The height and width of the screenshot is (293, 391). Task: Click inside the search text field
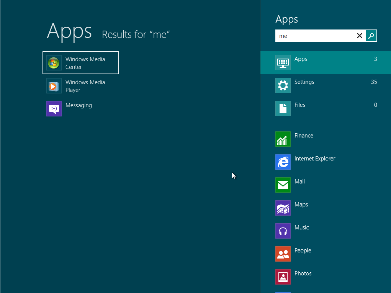pos(316,36)
